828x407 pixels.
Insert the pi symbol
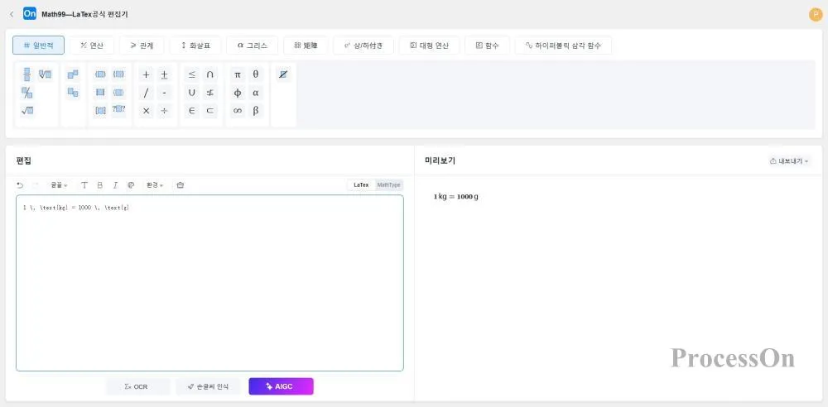coord(238,74)
